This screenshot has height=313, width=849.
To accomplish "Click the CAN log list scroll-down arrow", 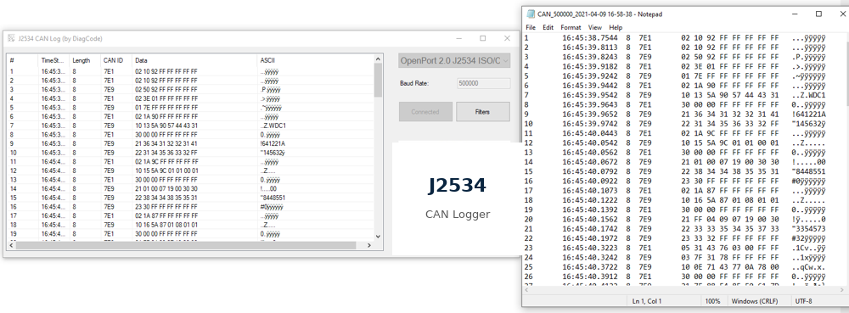I will coord(378,237).
